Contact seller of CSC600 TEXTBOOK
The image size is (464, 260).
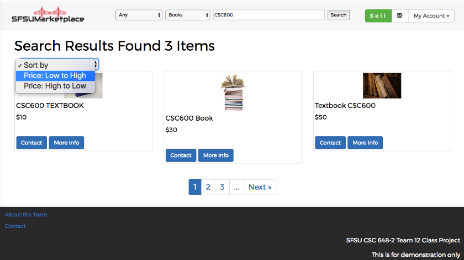click(31, 143)
